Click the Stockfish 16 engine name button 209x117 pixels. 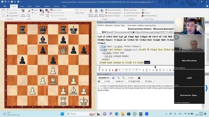click(104, 78)
